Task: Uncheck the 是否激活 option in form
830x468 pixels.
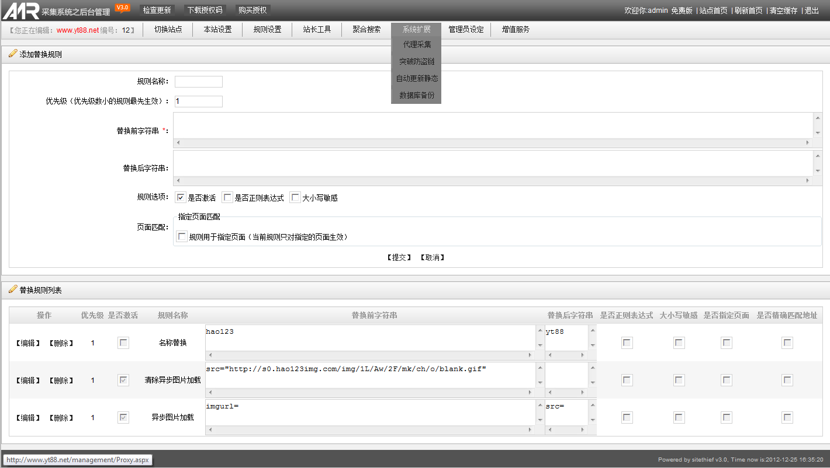Action: pos(181,198)
